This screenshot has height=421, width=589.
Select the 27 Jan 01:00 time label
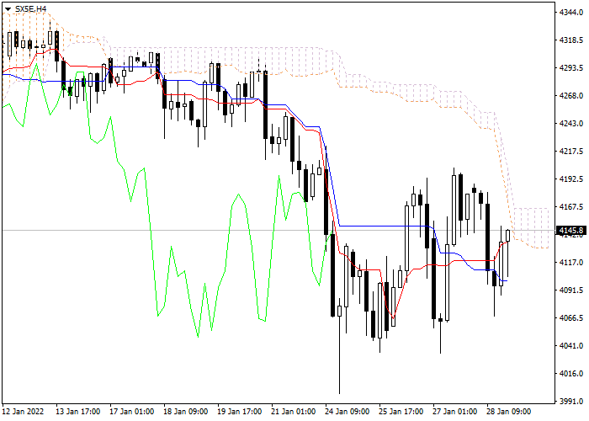pyautogui.click(x=455, y=412)
